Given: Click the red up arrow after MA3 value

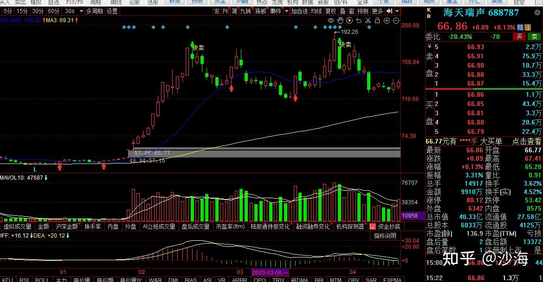Looking at the screenshot, I should [77, 20].
